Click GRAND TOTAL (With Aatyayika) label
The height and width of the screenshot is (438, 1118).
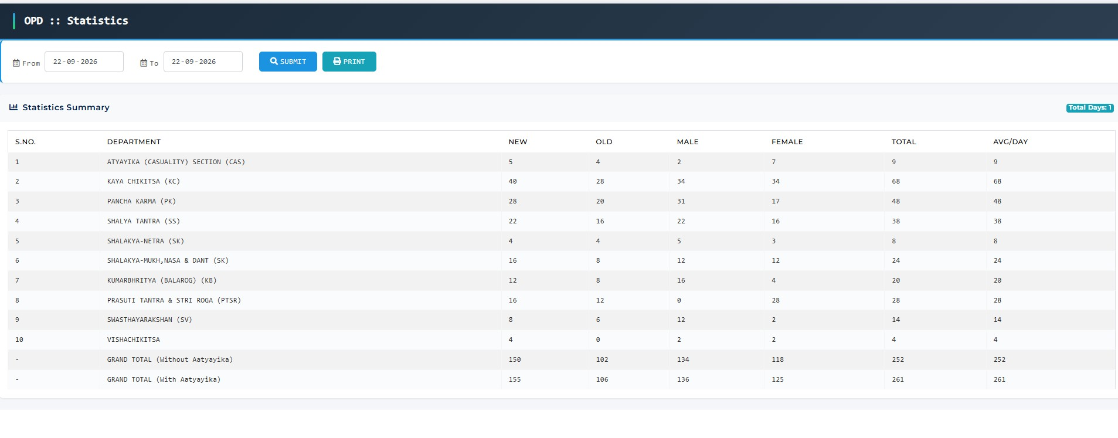tap(164, 379)
